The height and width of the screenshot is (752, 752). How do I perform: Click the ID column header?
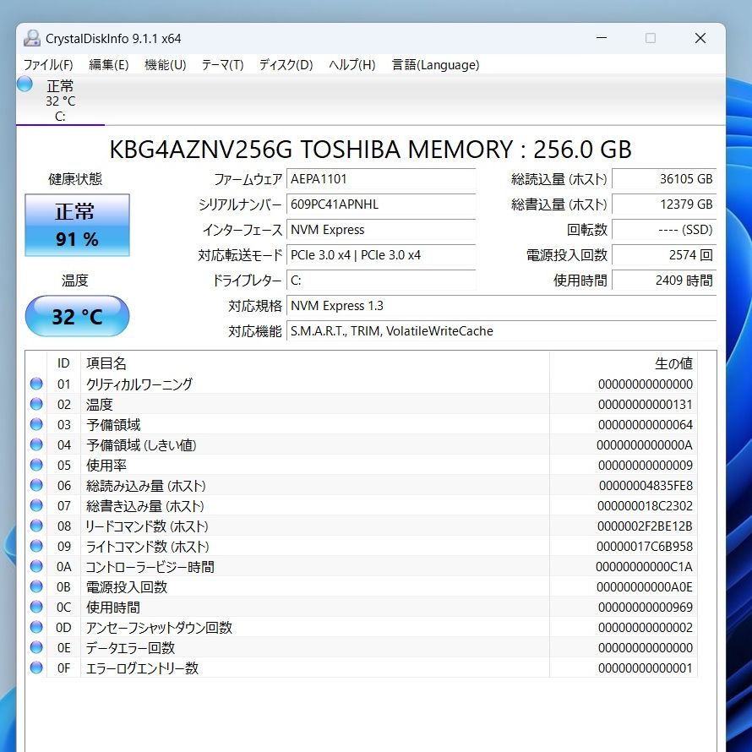(63, 363)
